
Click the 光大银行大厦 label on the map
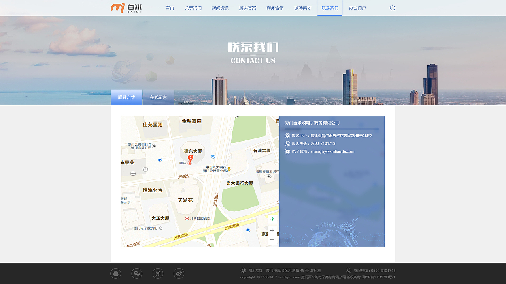click(x=240, y=183)
